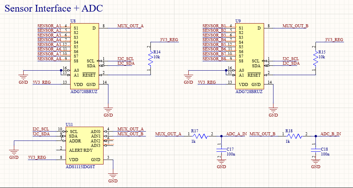This screenshot has height=188, width=353.
Task: Click the ADS1115IDGST part name text
Action: pos(80,167)
